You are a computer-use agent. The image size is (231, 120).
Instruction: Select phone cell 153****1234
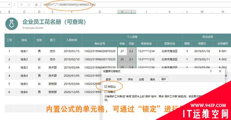click(x=147, y=51)
